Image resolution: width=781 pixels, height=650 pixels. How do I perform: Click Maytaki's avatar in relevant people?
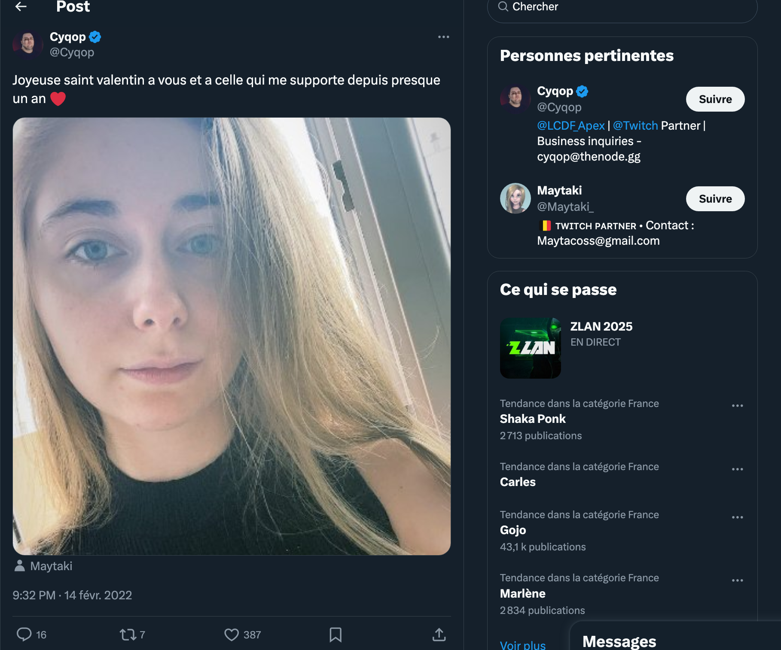click(x=515, y=198)
